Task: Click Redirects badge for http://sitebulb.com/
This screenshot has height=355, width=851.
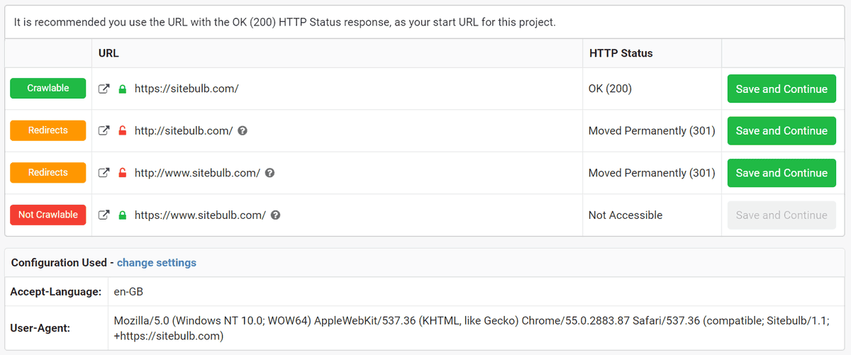Action: pyautogui.click(x=48, y=130)
